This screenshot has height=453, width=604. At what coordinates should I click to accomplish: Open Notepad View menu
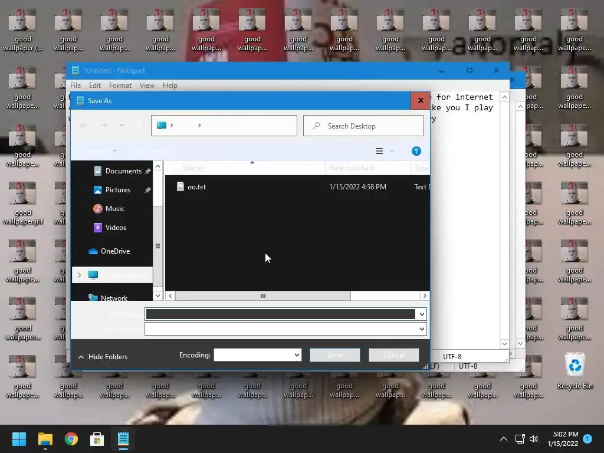(x=147, y=85)
